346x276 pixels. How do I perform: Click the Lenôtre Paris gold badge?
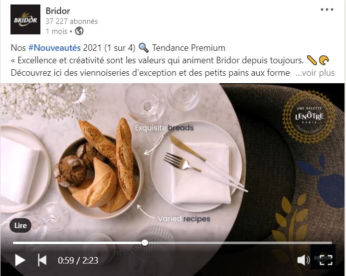pyautogui.click(x=309, y=117)
